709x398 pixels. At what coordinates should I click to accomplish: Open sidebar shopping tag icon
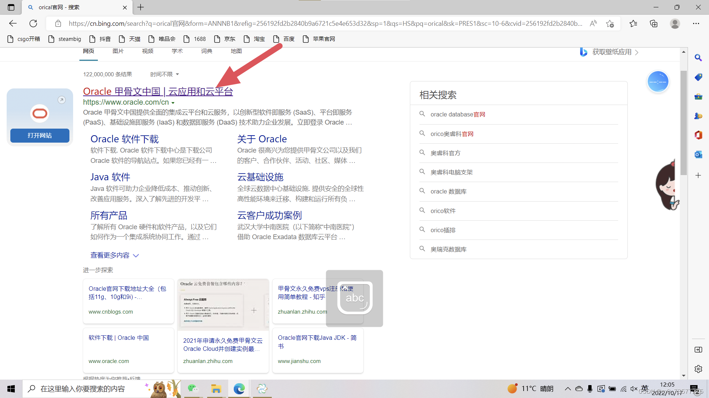click(x=698, y=77)
